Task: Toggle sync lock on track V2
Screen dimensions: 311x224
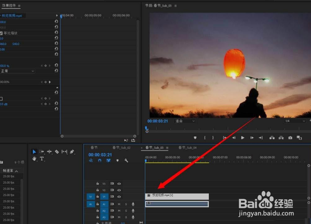Action: (x=112, y=190)
